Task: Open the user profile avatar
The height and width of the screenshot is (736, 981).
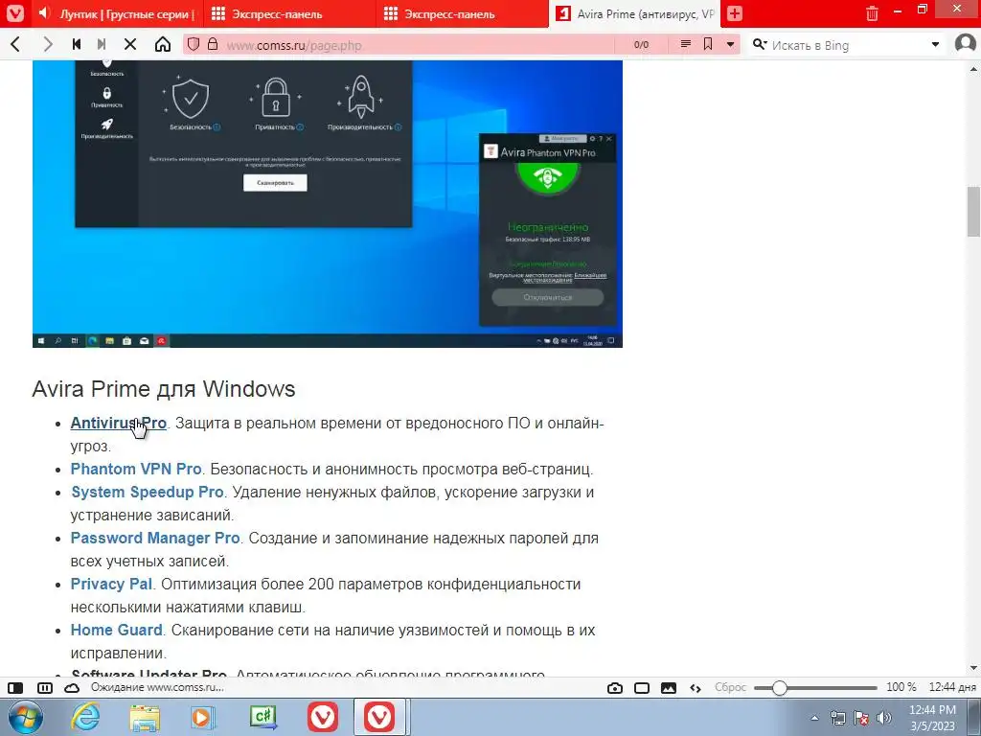Action: pos(966,44)
